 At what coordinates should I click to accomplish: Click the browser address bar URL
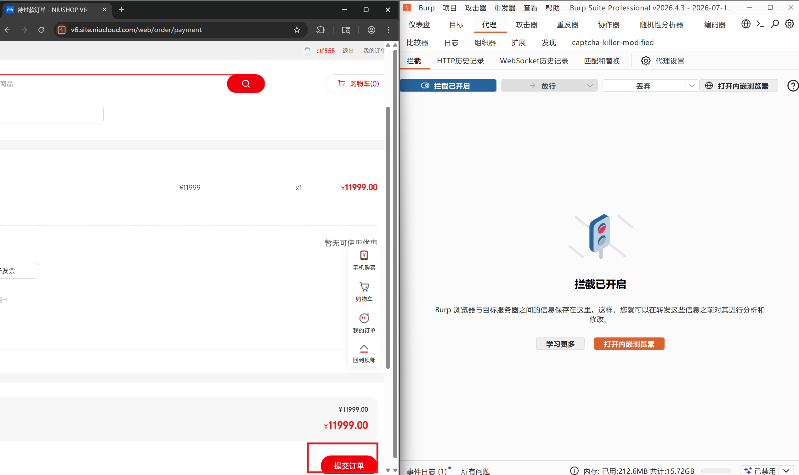(136, 30)
